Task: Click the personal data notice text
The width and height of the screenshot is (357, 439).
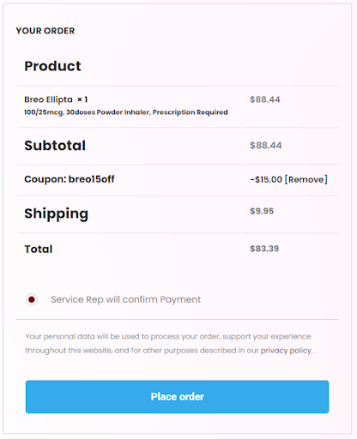Action: tap(169, 343)
